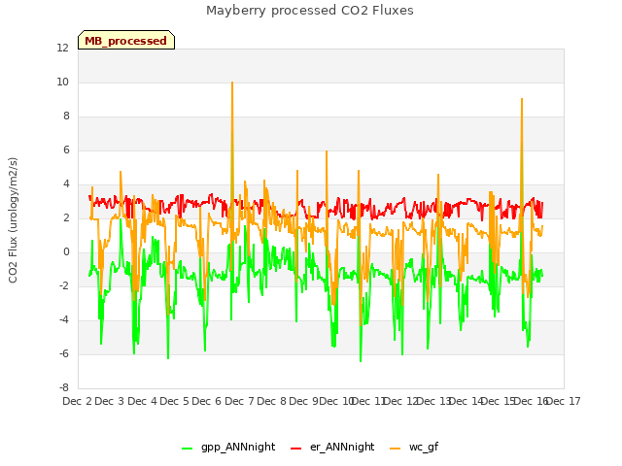Image resolution: width=622 pixels, height=466 pixels.
Task: Click the x-axis label Dec 4
Action: [x=143, y=401]
